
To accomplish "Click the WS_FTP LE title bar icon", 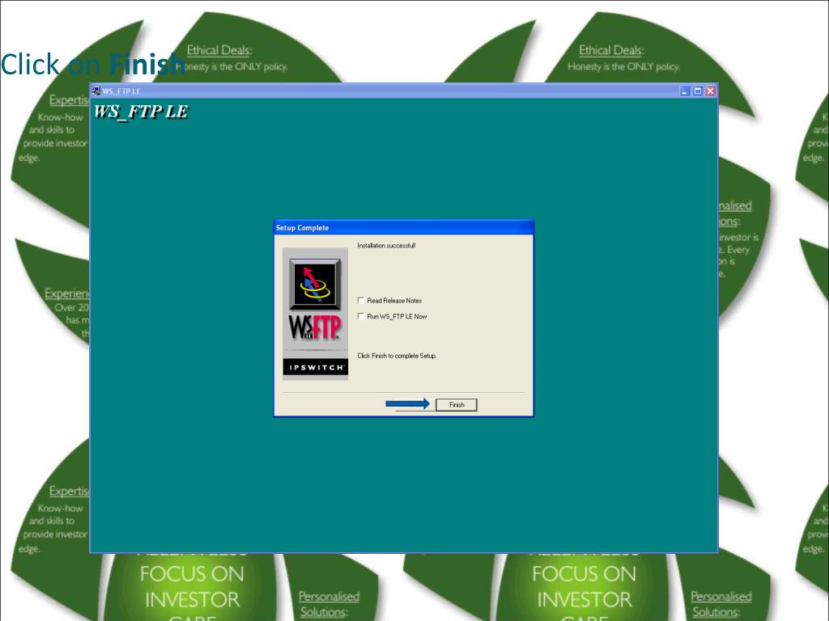I will tap(96, 91).
